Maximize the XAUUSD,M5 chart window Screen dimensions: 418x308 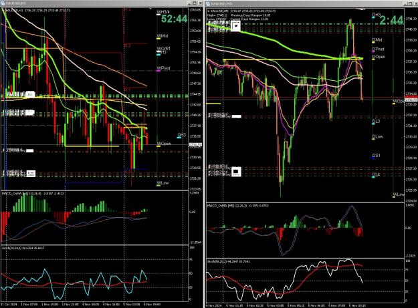410,3
